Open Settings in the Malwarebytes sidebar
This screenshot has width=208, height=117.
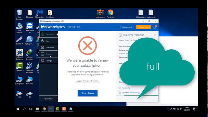point(48,61)
